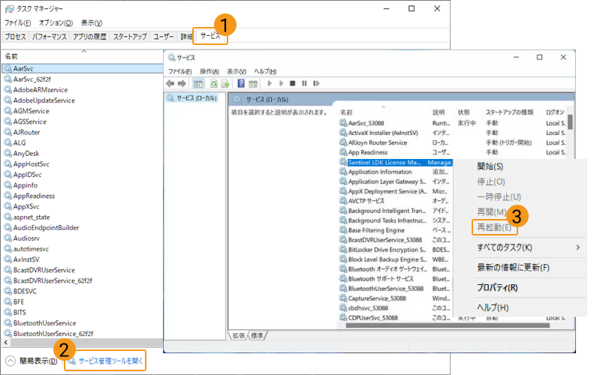Select 再起動(E) in the context menu
Viewport: 594px width, 375px height.
coord(494,226)
